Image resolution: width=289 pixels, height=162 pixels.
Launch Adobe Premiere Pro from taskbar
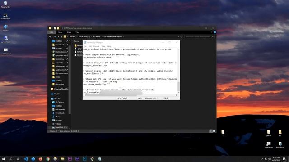pyautogui.click(x=70, y=159)
